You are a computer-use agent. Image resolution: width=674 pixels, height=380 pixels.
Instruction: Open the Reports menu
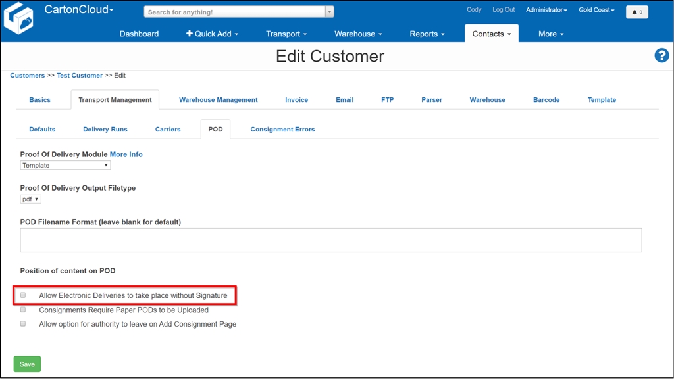[427, 34]
